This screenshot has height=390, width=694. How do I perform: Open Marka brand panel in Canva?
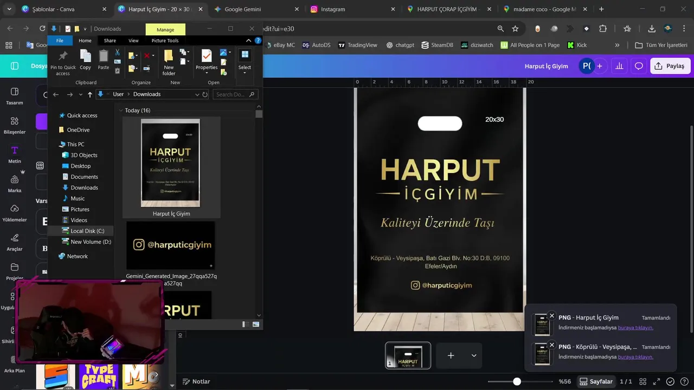(x=15, y=184)
